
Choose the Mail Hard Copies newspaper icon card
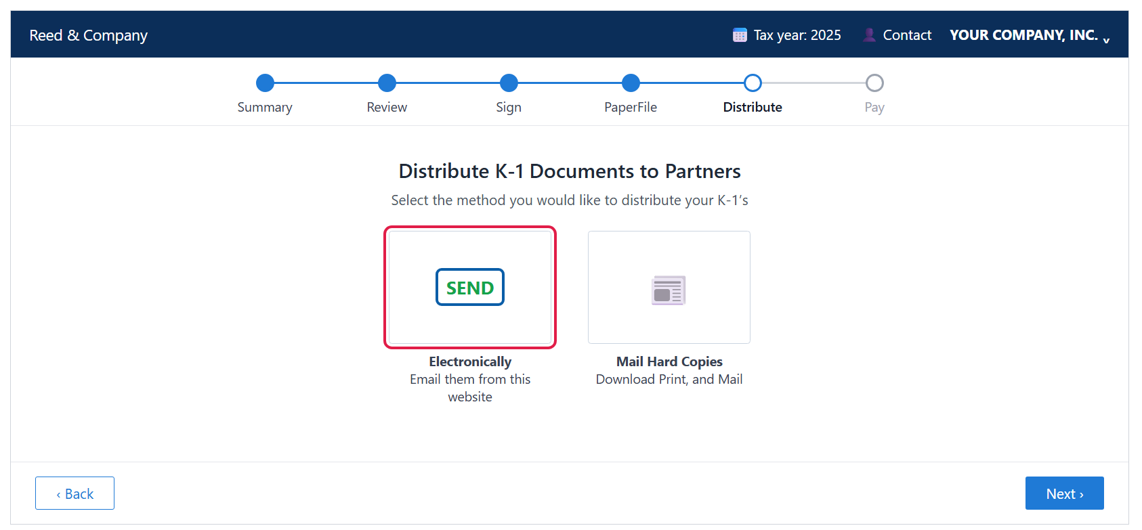tap(669, 287)
